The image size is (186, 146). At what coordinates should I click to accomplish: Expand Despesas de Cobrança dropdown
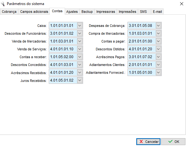(x=158, y=26)
